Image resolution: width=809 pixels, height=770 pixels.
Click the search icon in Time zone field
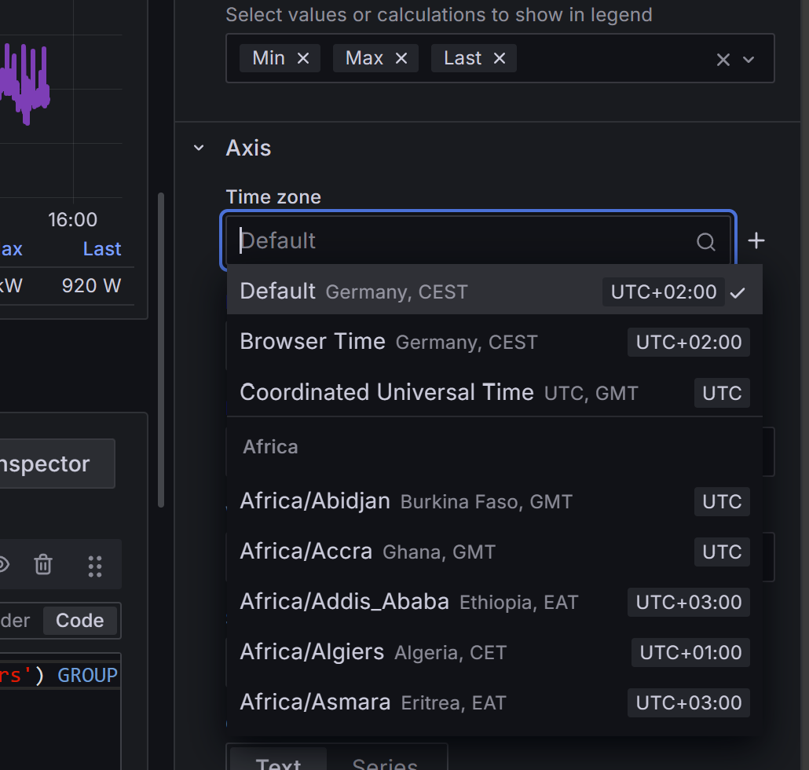[706, 241]
